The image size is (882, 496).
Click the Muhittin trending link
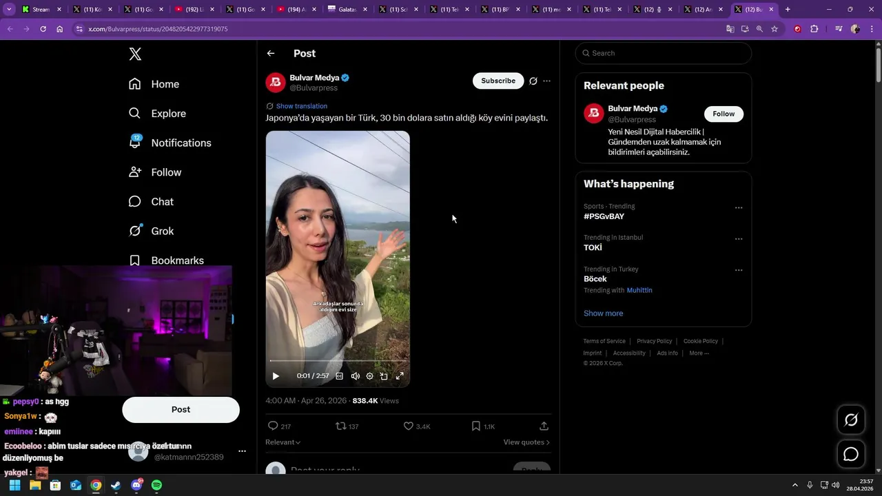639,290
